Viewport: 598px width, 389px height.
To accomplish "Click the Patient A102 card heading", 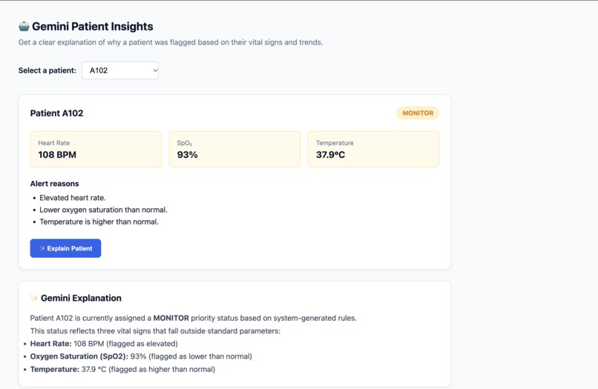I will point(57,113).
